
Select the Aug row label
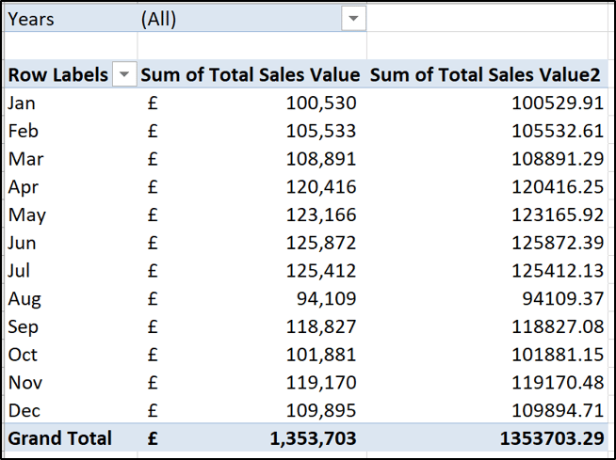tap(24, 299)
